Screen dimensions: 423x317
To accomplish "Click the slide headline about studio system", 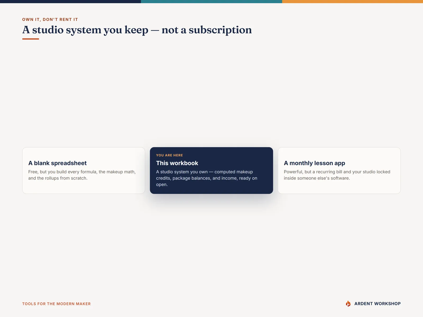I will point(137,30).
